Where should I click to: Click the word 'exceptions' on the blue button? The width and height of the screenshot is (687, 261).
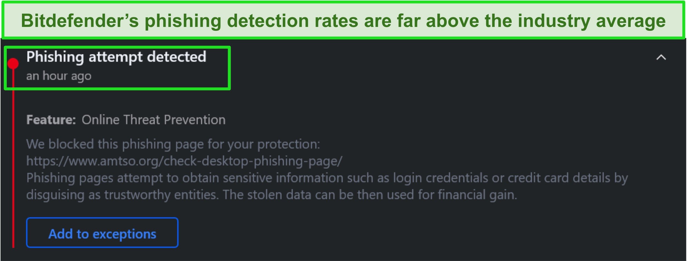124,234
